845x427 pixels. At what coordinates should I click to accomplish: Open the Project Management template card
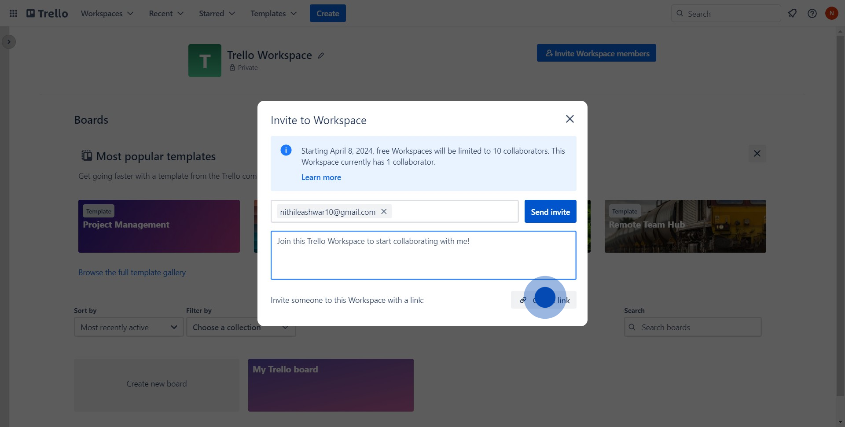pyautogui.click(x=159, y=226)
